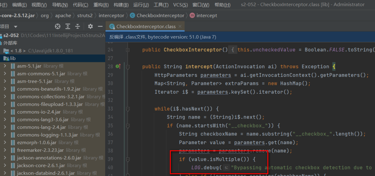Image resolution: width=375 pixels, height=176 pixels.
Task: Expand commons-beanutils-1.9.2.jar
Action: [5, 89]
